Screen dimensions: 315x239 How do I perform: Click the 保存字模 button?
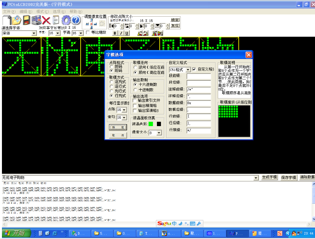click(289, 177)
